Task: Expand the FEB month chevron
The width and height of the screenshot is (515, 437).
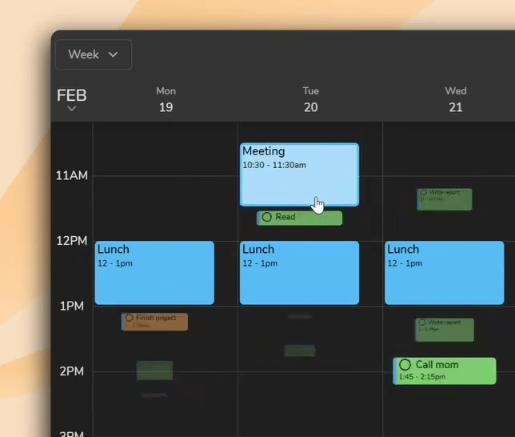Action: (71, 109)
